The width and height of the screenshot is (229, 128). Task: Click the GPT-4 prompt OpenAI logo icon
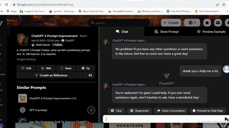(23, 110)
